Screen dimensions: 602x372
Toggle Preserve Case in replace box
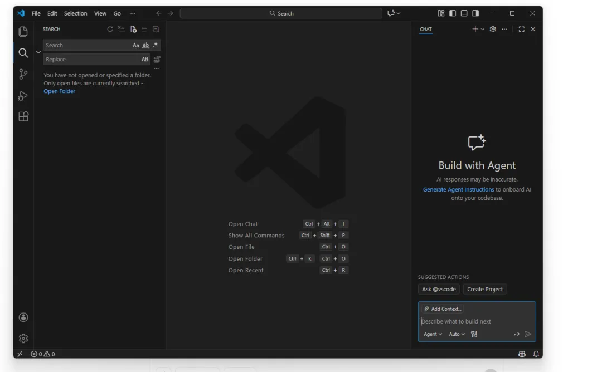[145, 60]
